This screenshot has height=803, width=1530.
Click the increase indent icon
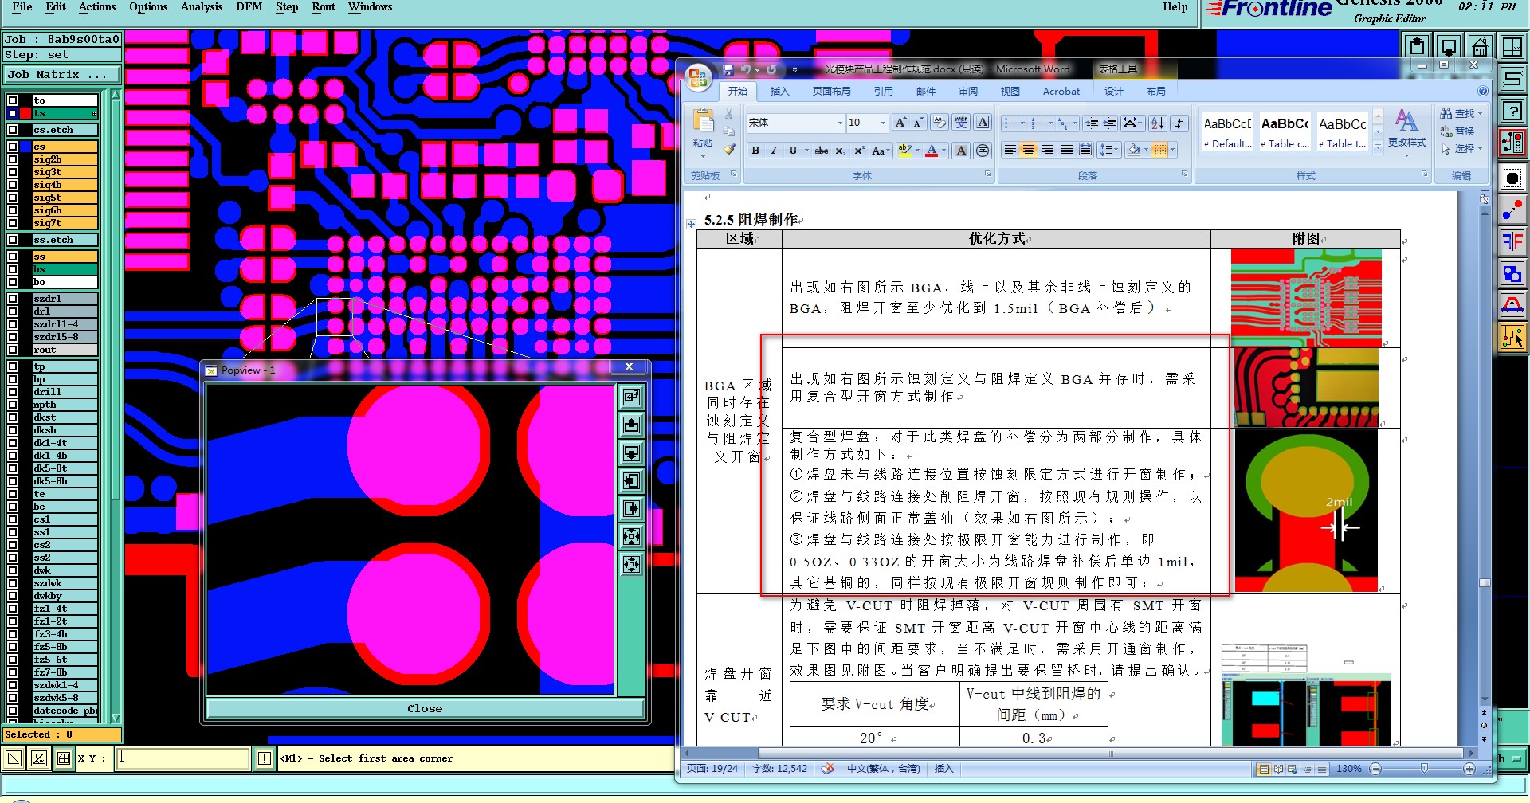(1110, 123)
